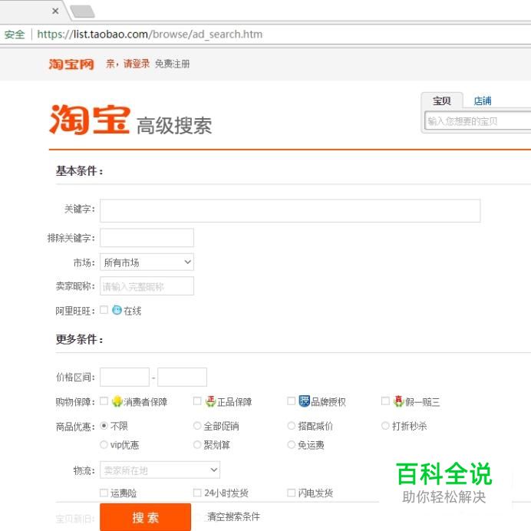Tick the 闪电发货 checkbox
The image size is (531, 531).
(292, 493)
